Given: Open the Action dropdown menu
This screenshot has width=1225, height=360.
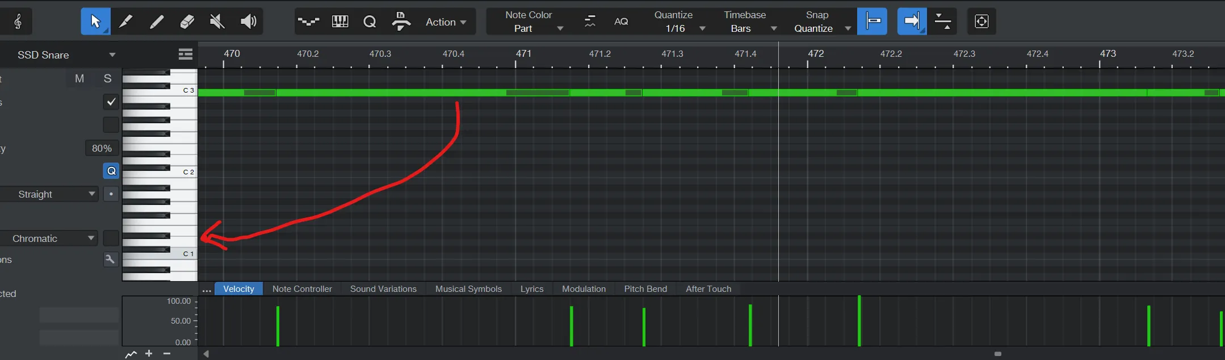Looking at the screenshot, I should pos(446,22).
